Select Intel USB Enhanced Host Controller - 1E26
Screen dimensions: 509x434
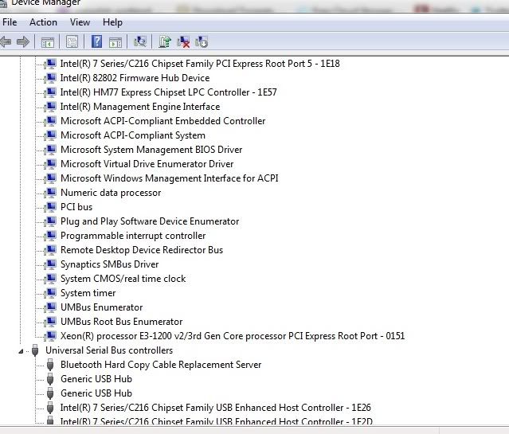click(216, 408)
